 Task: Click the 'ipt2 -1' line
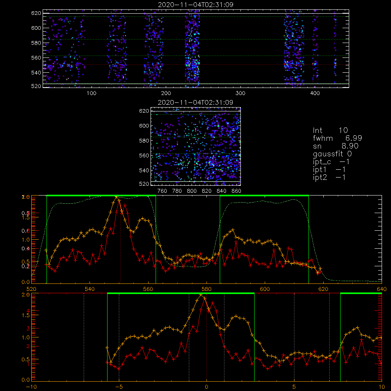tap(329, 177)
